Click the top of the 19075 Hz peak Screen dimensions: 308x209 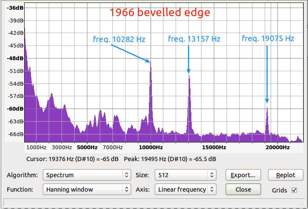[x=267, y=108]
